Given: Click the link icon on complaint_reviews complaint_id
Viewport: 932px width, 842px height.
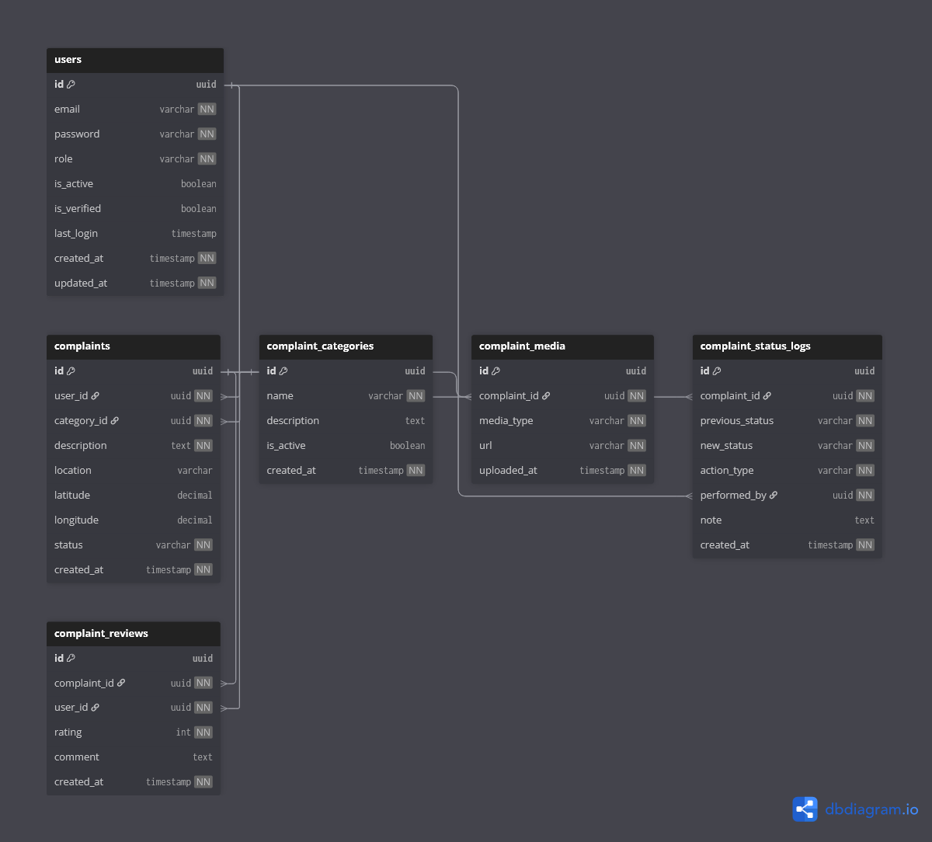Looking at the screenshot, I should (x=121, y=684).
